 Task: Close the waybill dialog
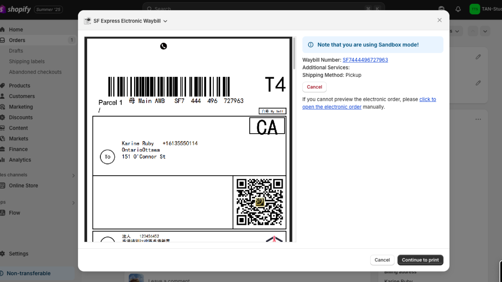tap(439, 20)
